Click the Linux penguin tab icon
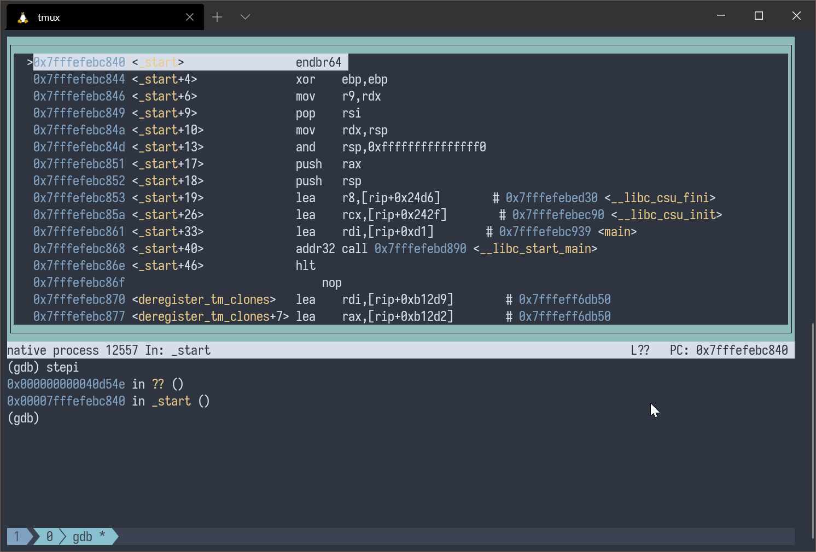 point(22,17)
